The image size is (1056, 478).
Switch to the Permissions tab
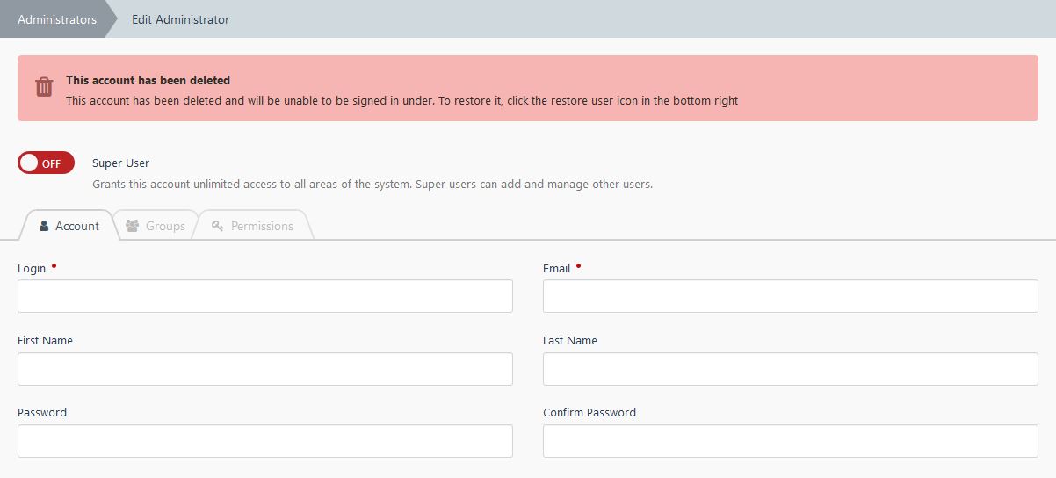(252, 226)
